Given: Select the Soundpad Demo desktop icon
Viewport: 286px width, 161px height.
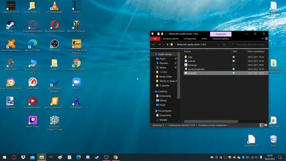Looking at the screenshot, I should click(x=33, y=102).
